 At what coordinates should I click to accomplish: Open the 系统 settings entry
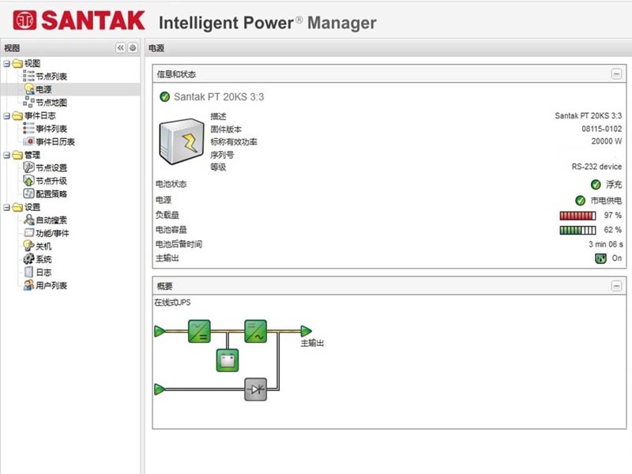(x=43, y=259)
